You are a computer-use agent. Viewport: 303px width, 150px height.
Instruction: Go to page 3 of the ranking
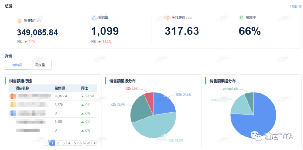point(64,143)
